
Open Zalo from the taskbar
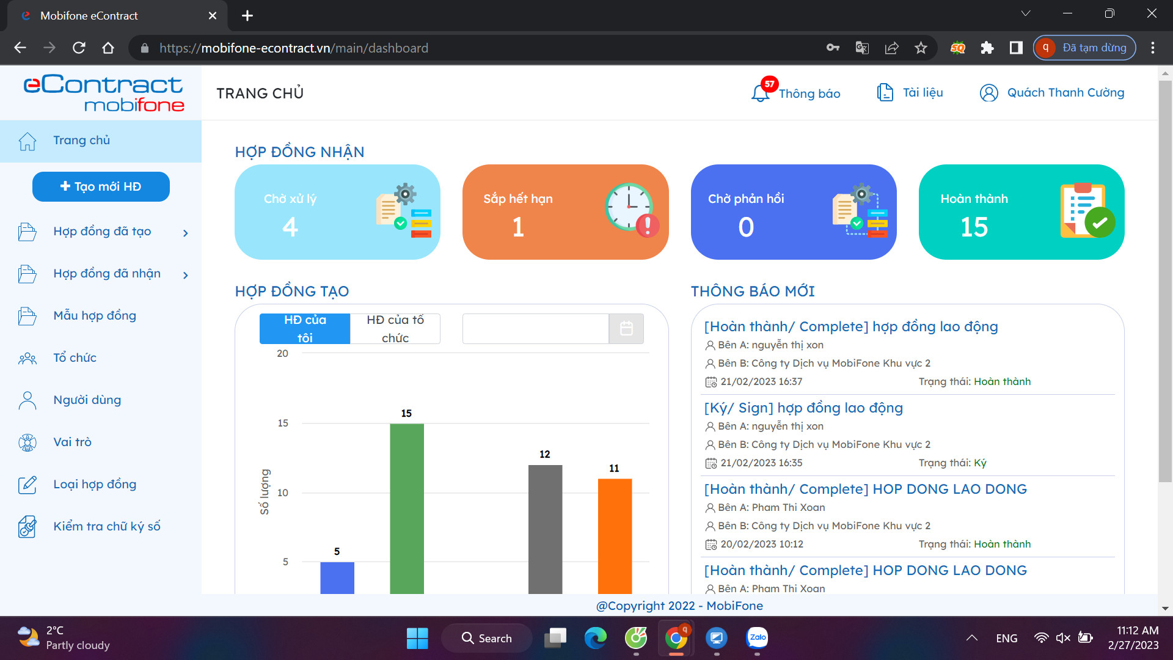pos(757,638)
